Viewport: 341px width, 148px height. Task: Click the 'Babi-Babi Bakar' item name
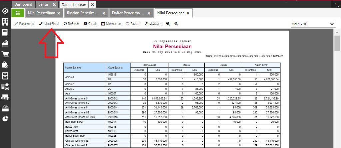[74, 122]
